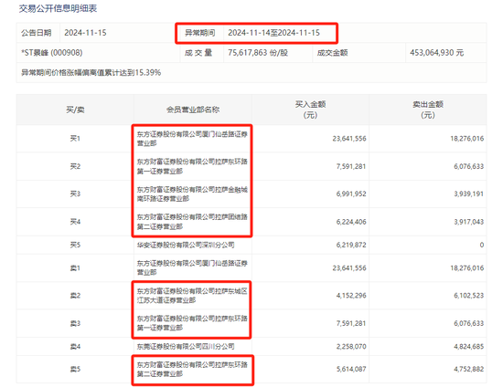Select the buy amount 6,991,952
This screenshot has height=387, width=503.
[351, 194]
